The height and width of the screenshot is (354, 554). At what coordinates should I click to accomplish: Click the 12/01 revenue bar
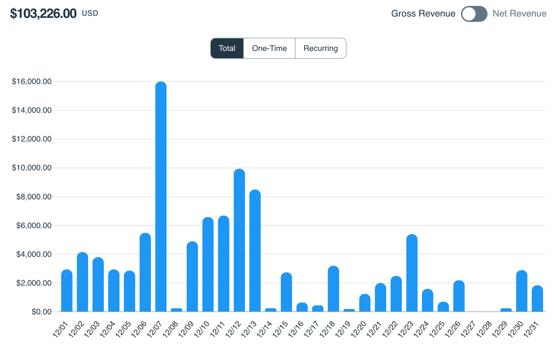point(67,290)
